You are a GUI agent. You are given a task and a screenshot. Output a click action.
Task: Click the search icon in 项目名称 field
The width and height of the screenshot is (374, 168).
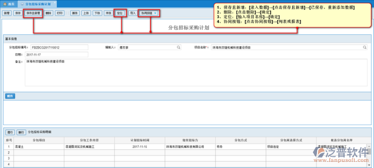click(365, 47)
